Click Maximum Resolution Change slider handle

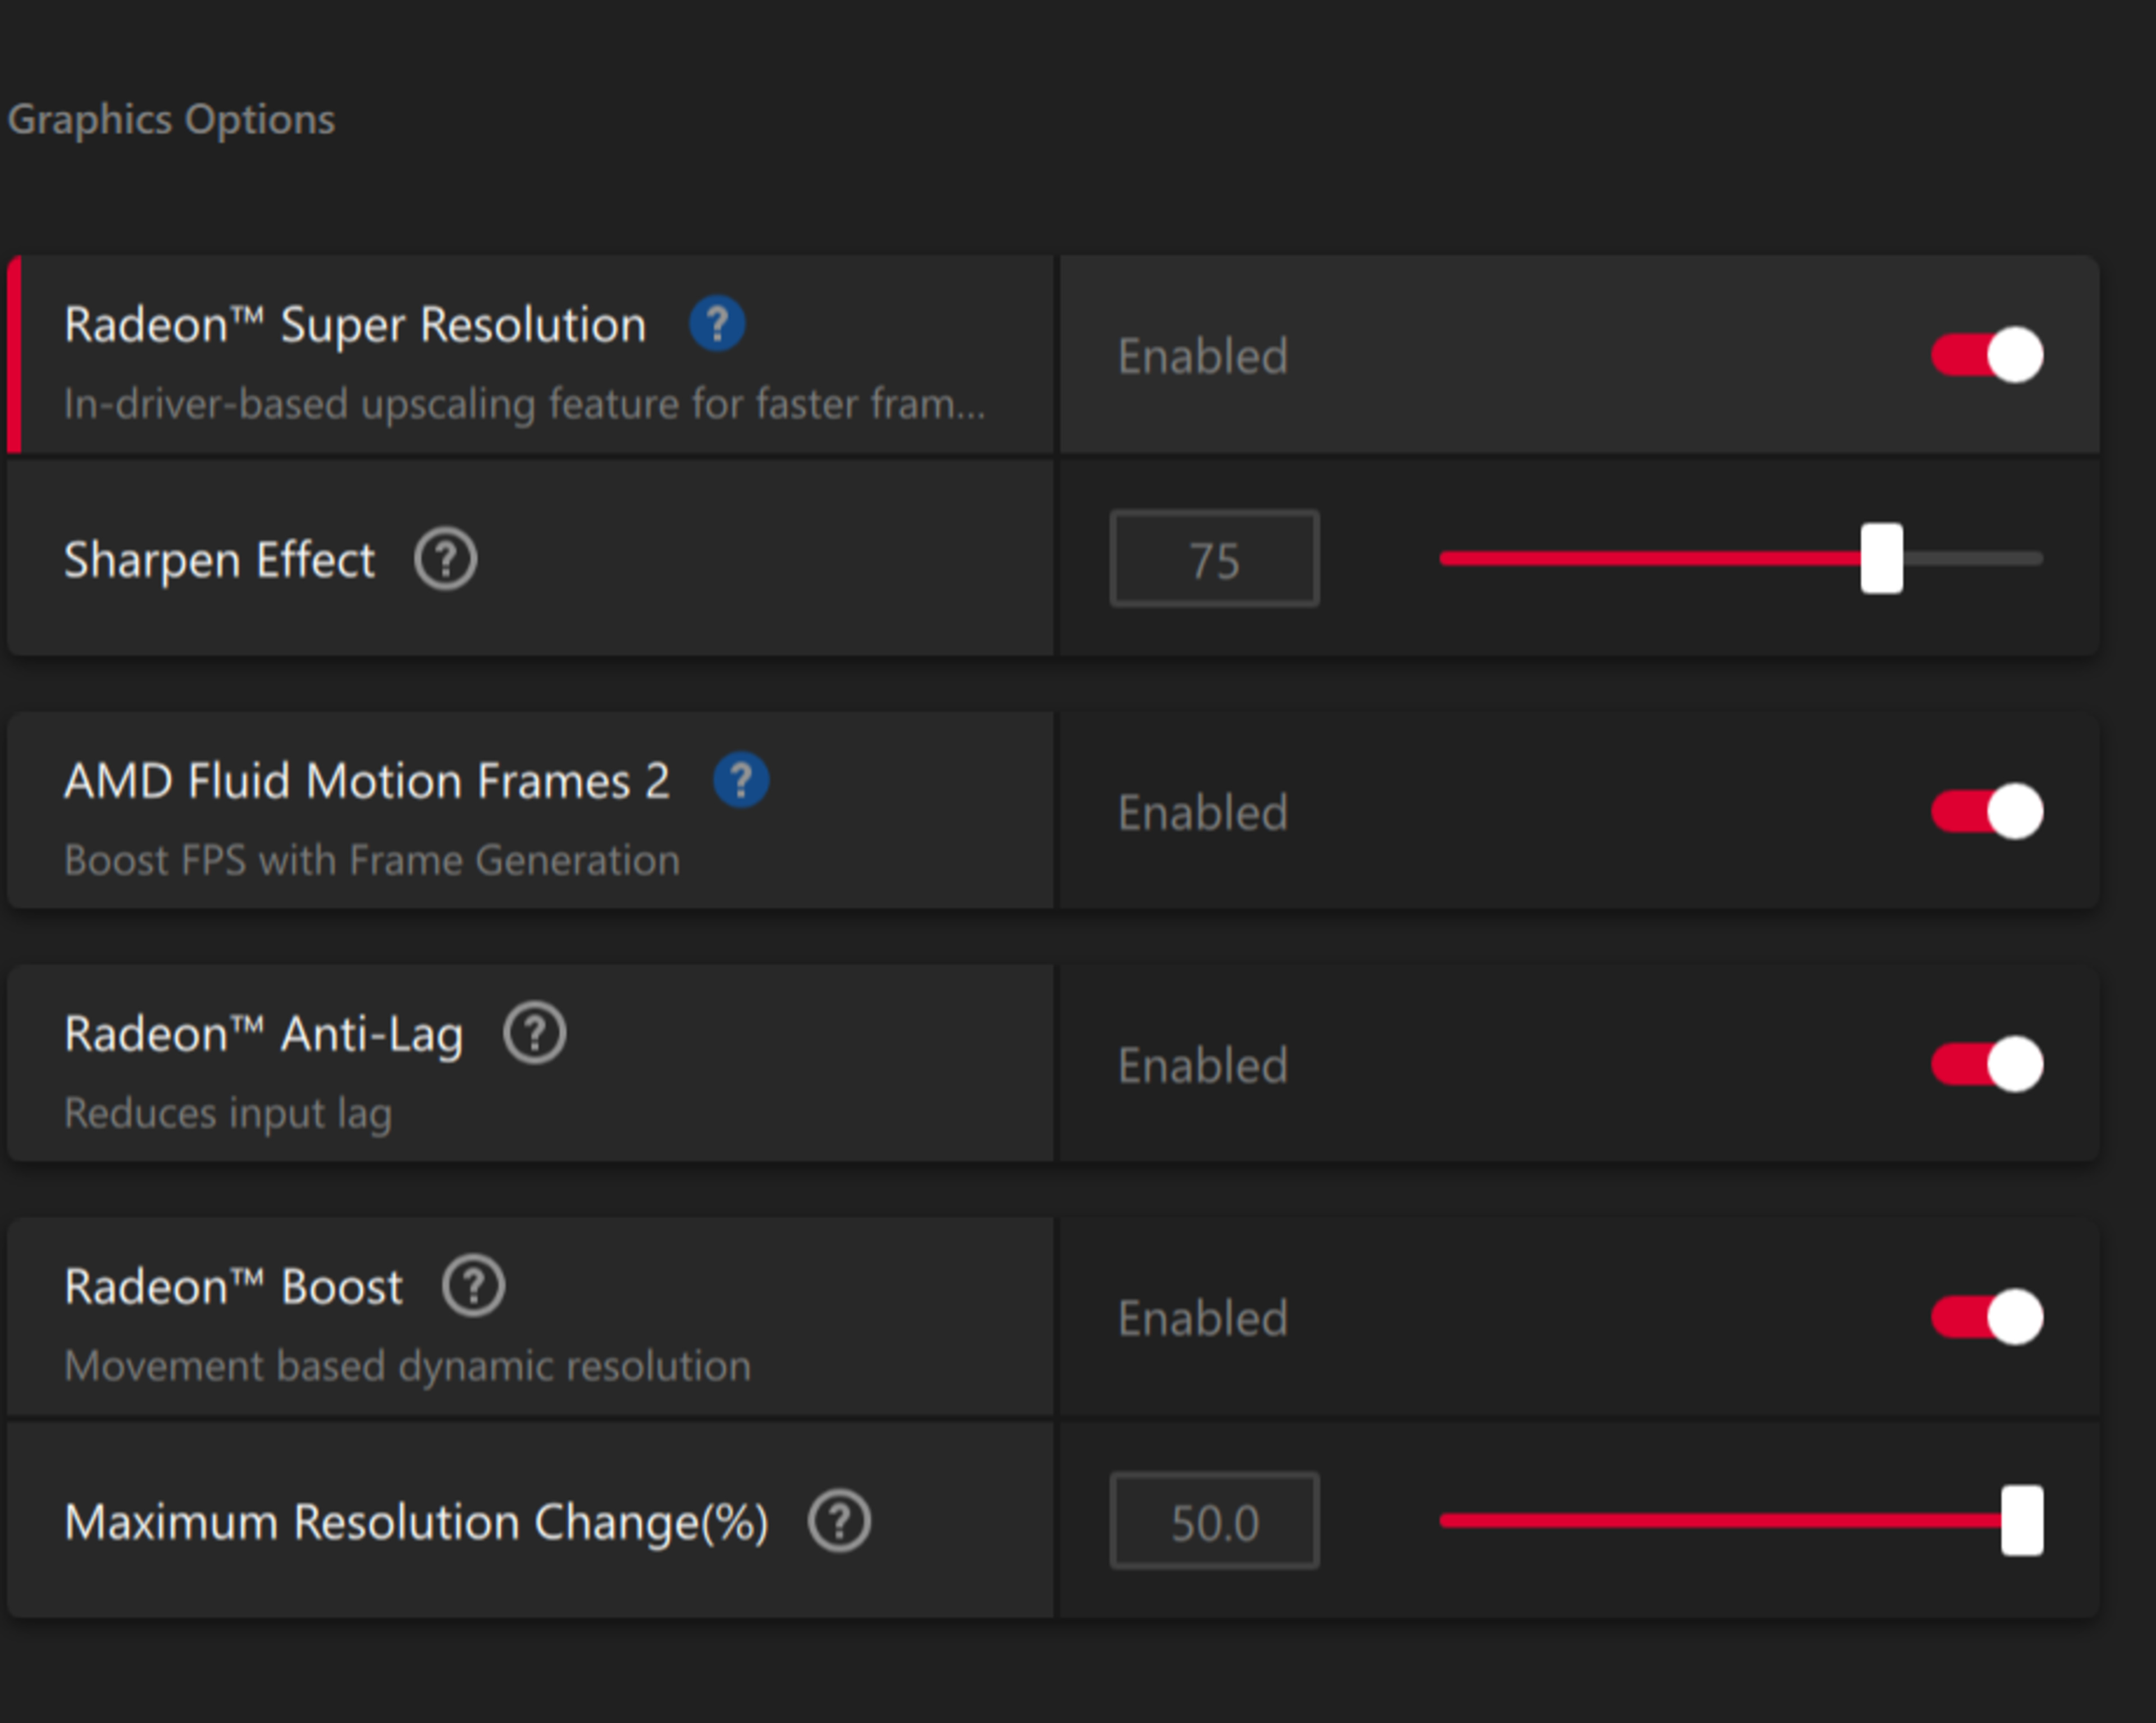tap(2021, 1520)
